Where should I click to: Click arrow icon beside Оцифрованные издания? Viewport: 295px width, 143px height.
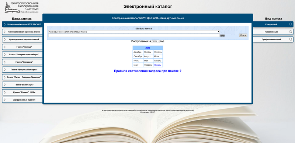pos(4,100)
